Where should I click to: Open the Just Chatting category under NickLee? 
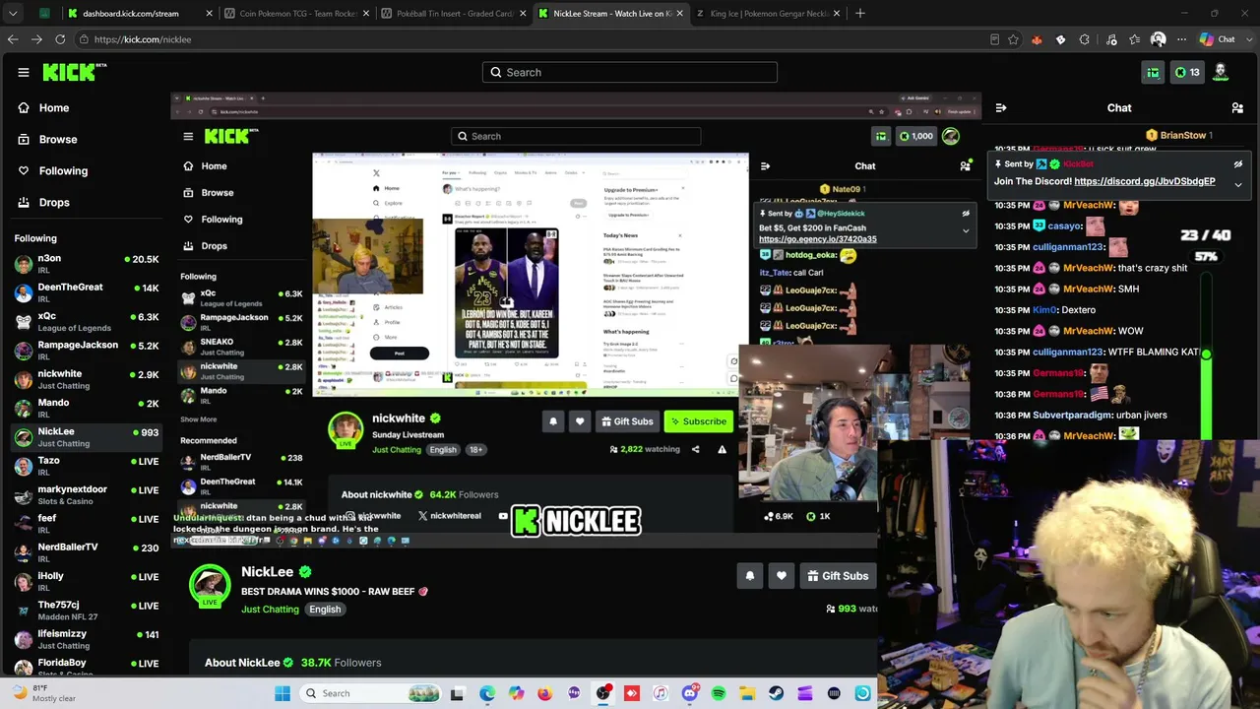(270, 610)
